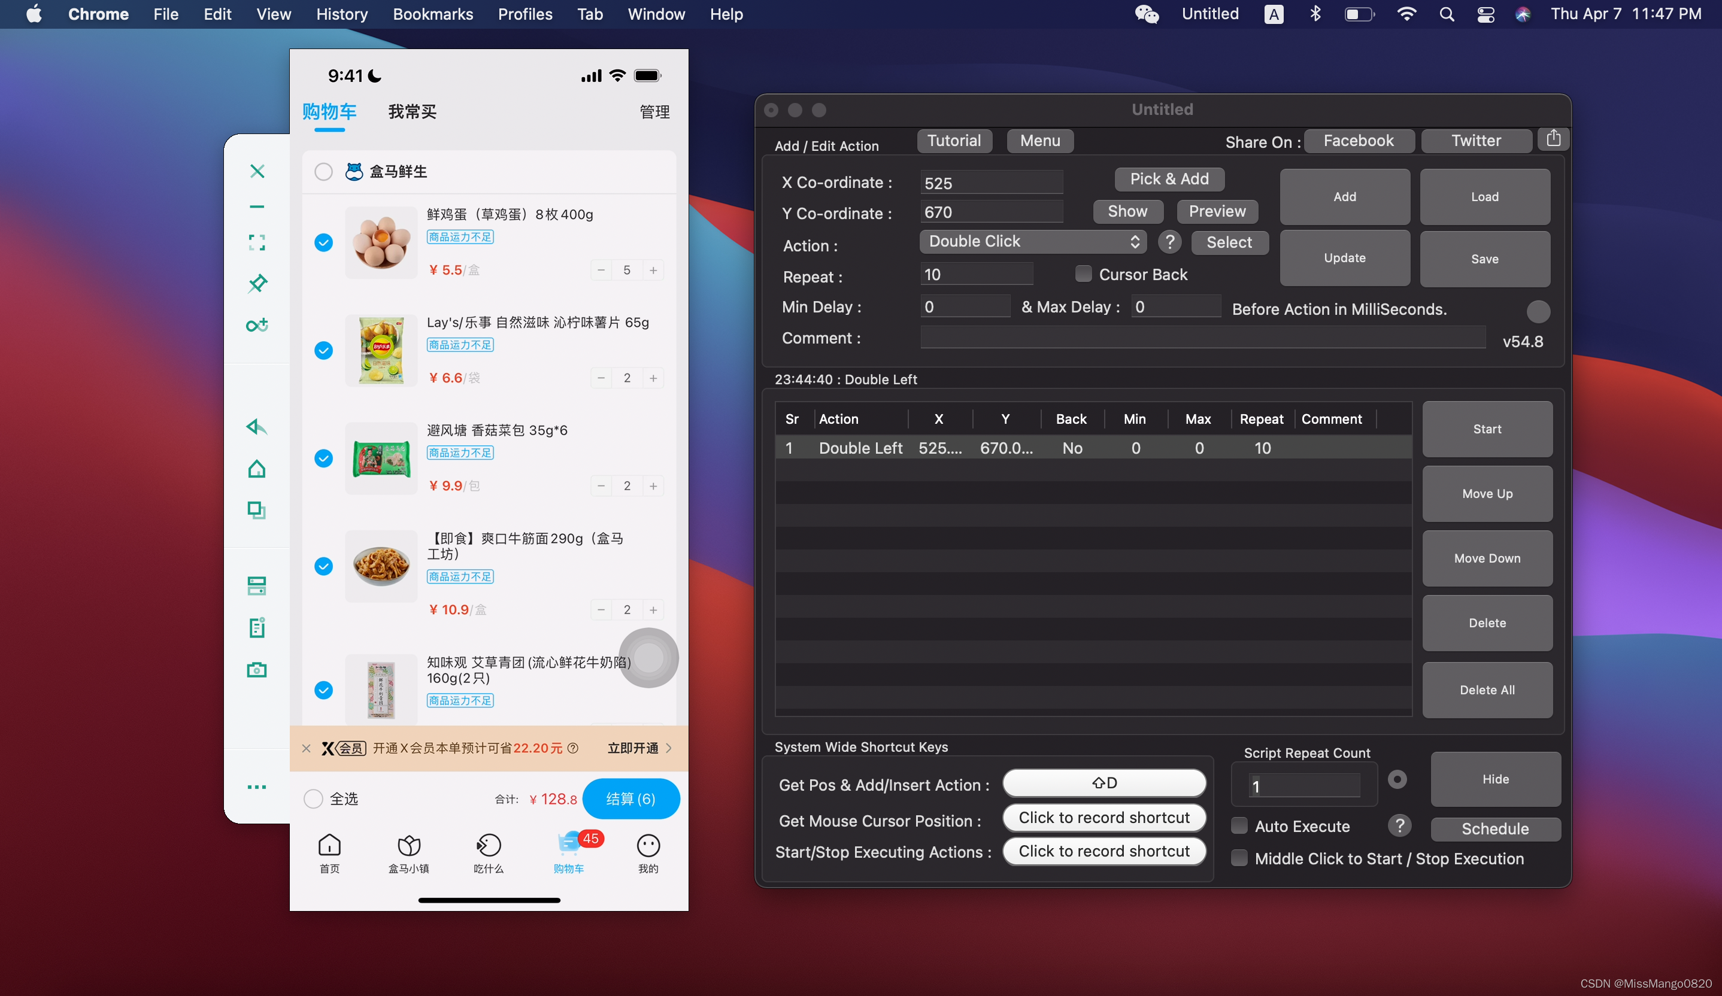Expand the 立即开通 membership chevron
The height and width of the screenshot is (996, 1722).
[669, 748]
